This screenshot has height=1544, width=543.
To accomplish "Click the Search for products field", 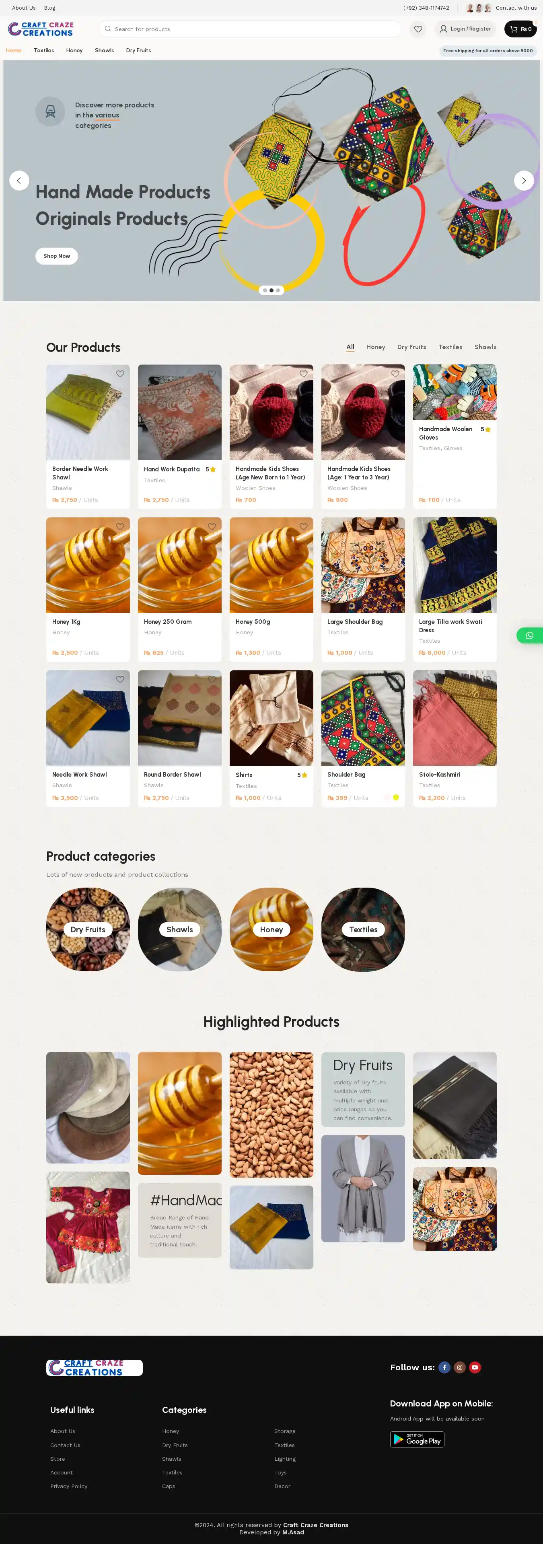I will 250,29.
